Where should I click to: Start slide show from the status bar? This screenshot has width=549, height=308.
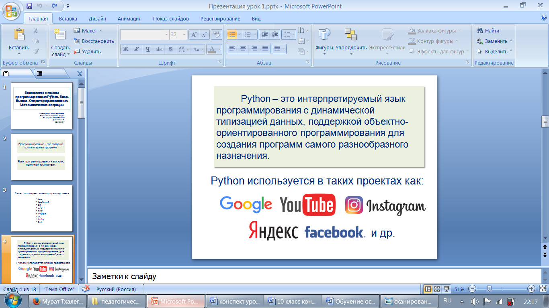[x=446, y=289]
